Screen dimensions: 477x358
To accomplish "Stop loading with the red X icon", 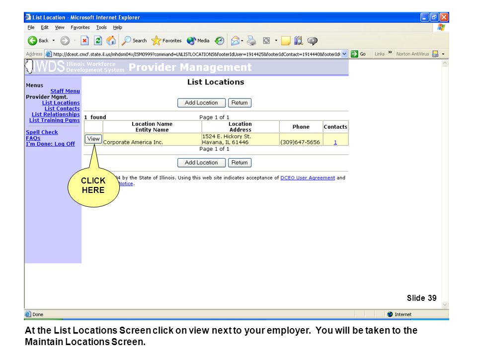I will [84, 40].
